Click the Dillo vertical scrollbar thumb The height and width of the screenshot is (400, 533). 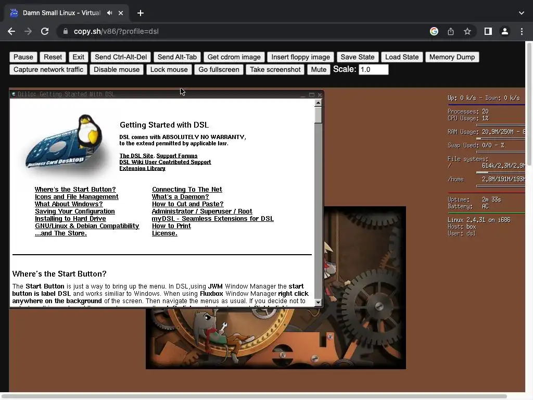pyautogui.click(x=318, y=115)
